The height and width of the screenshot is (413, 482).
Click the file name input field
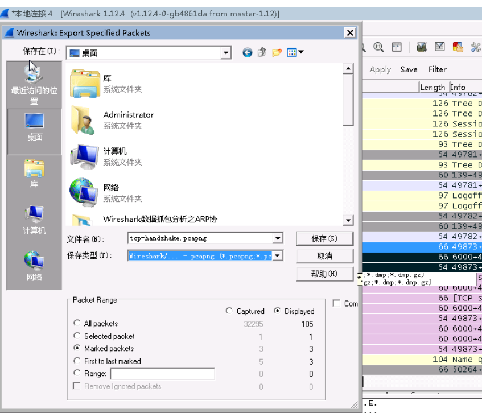200,238
